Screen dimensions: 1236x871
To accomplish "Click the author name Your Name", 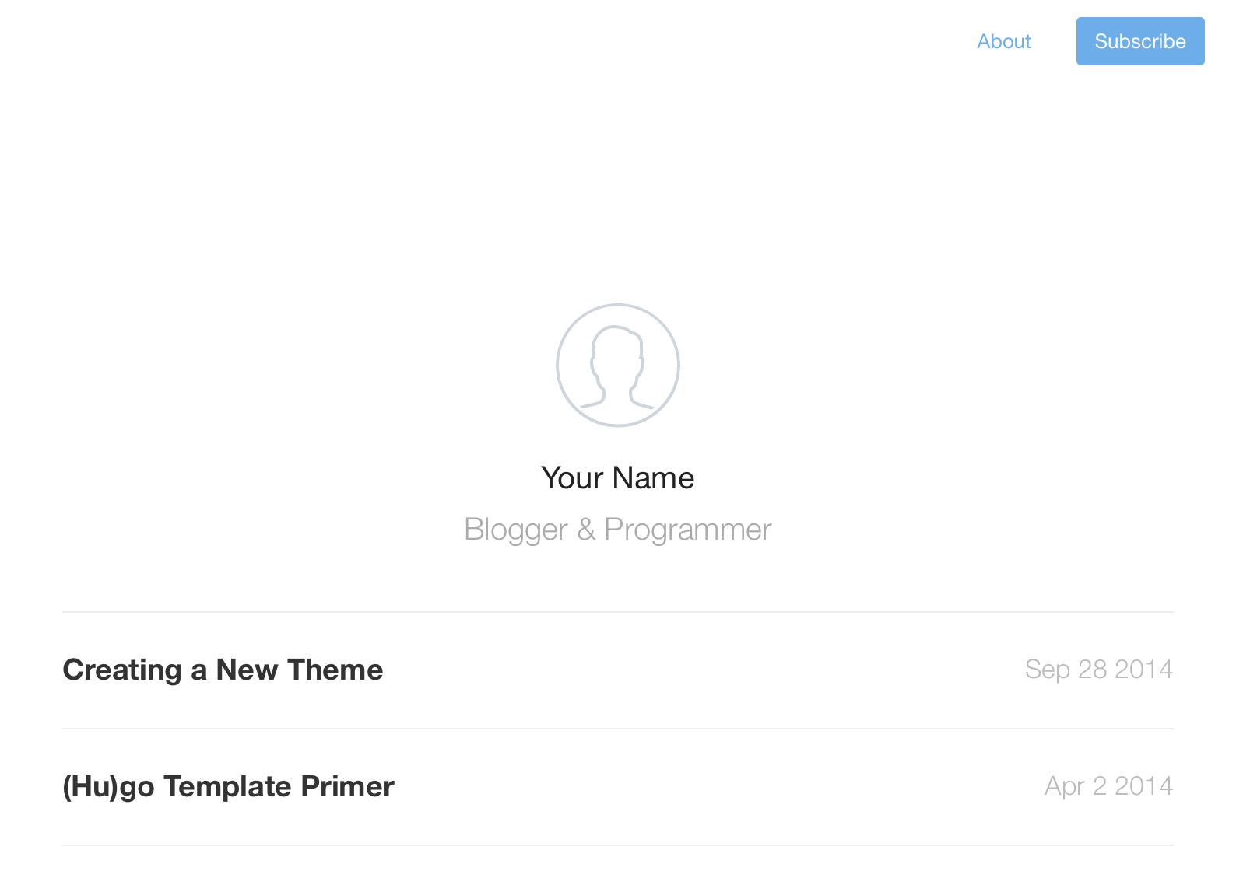I will (x=618, y=477).
